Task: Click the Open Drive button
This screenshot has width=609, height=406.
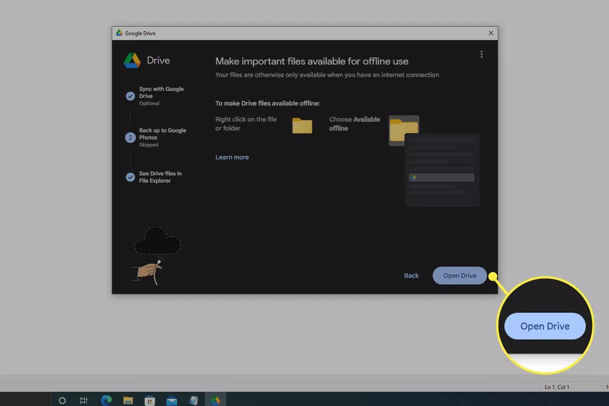Action: point(460,276)
